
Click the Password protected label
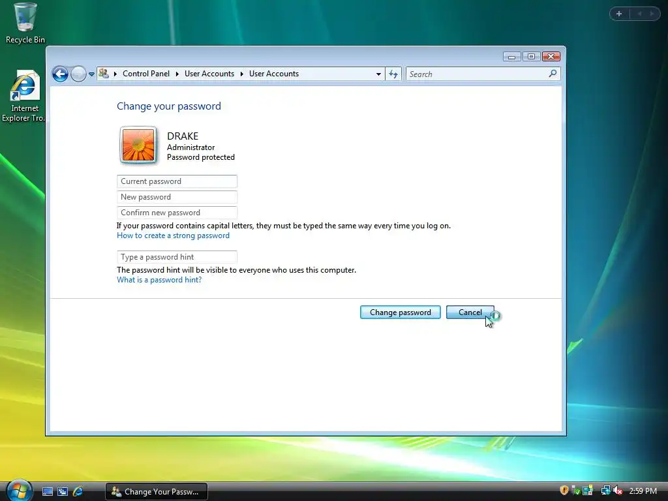pyautogui.click(x=201, y=157)
